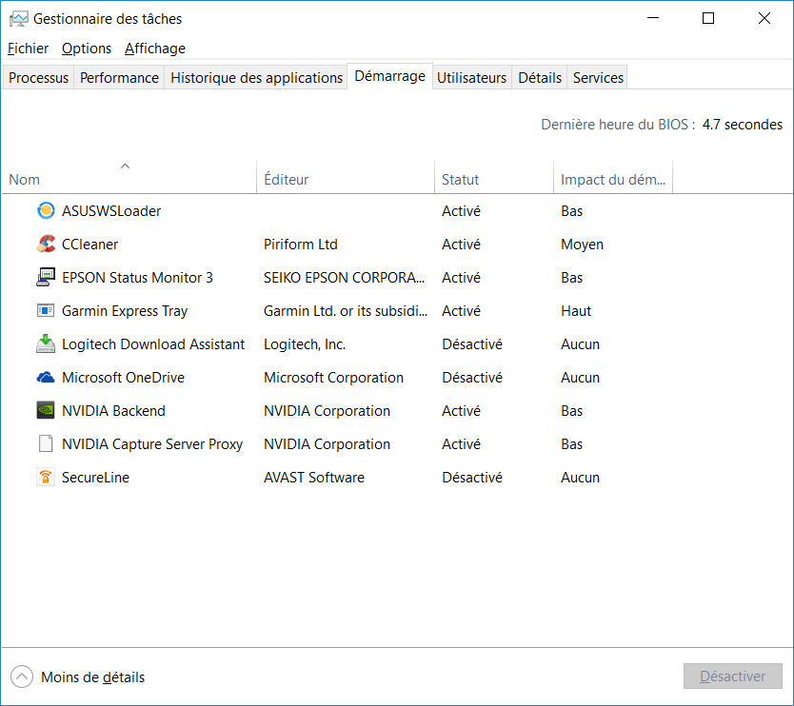This screenshot has width=794, height=706.
Task: Switch to the Processus tab
Action: [x=38, y=77]
